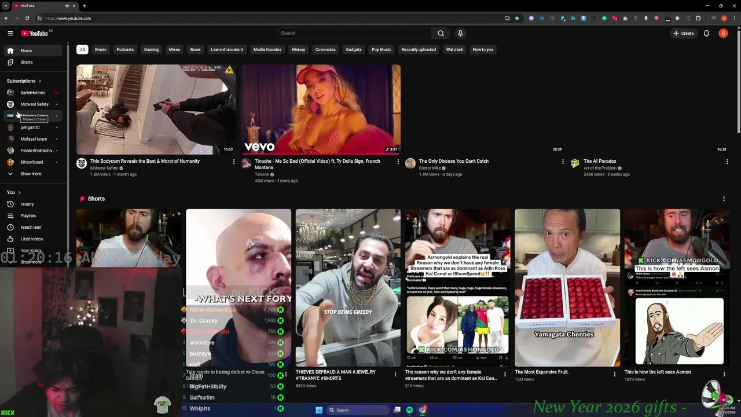
Task: Open Midwest Safety subscription in sidebar
Action: (x=34, y=104)
